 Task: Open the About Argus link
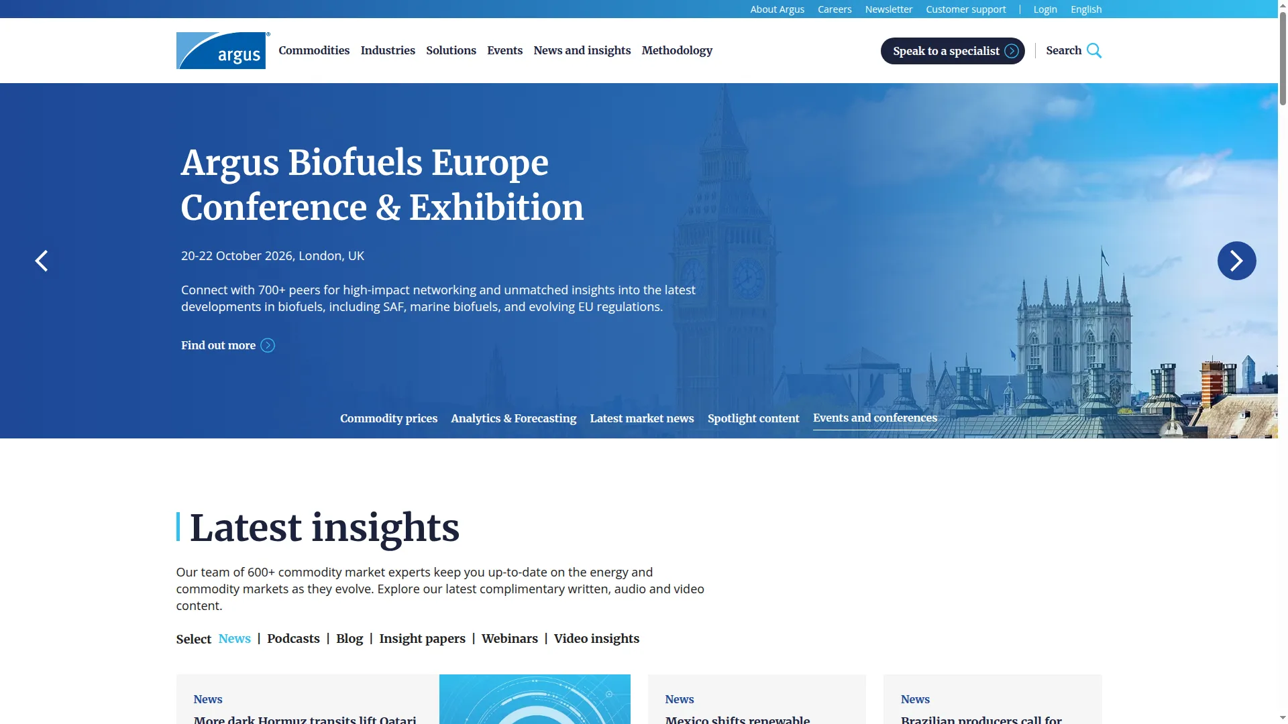tap(777, 9)
